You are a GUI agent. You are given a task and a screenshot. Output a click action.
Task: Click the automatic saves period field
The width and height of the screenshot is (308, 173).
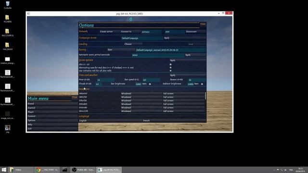pyautogui.click(x=158, y=55)
